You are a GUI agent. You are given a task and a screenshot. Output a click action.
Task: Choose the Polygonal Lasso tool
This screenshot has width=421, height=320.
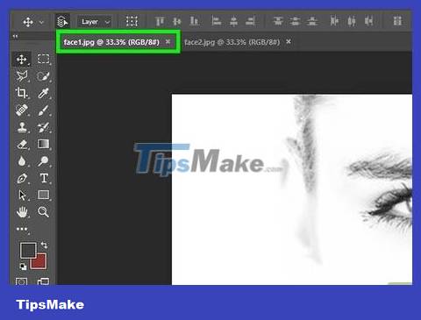(x=22, y=76)
